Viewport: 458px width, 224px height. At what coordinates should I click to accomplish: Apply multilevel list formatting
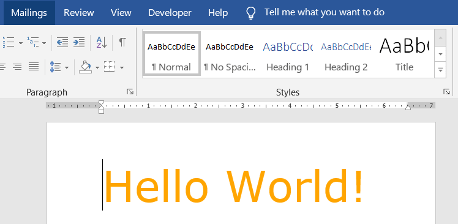pyautogui.click(x=33, y=42)
